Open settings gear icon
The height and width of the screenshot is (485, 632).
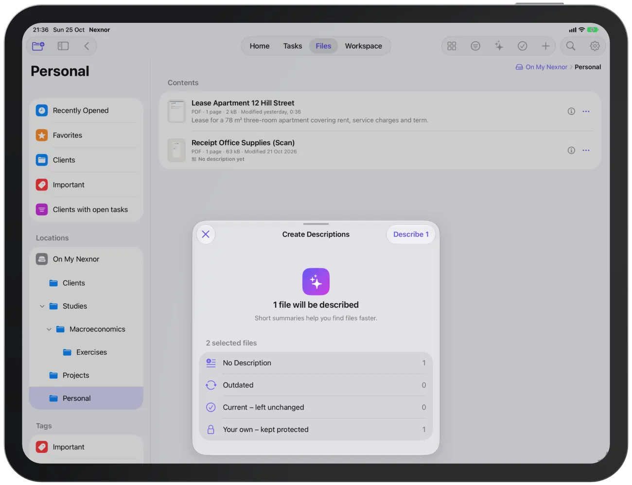click(595, 46)
